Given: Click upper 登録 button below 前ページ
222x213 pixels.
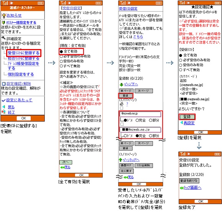Looking at the screenshot, I should 126,96.
